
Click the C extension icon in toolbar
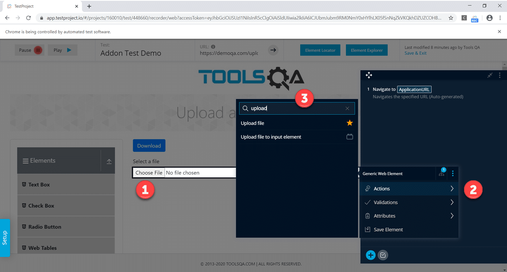[464, 18]
